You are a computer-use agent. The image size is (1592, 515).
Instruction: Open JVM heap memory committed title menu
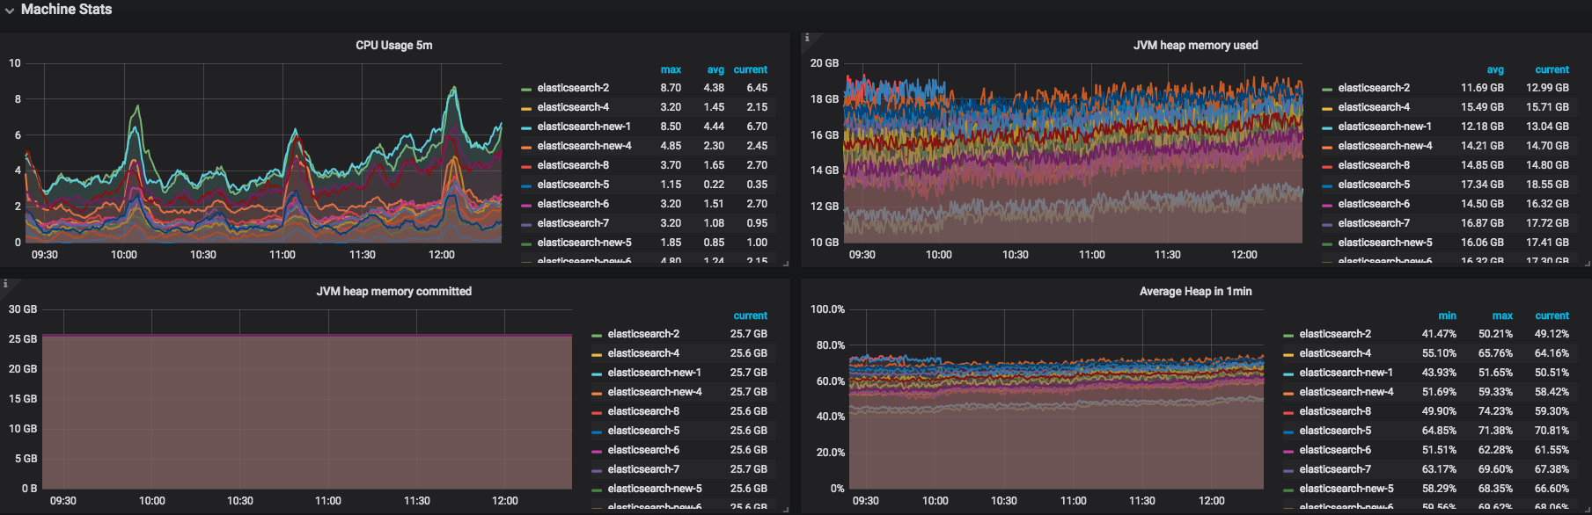pos(393,292)
